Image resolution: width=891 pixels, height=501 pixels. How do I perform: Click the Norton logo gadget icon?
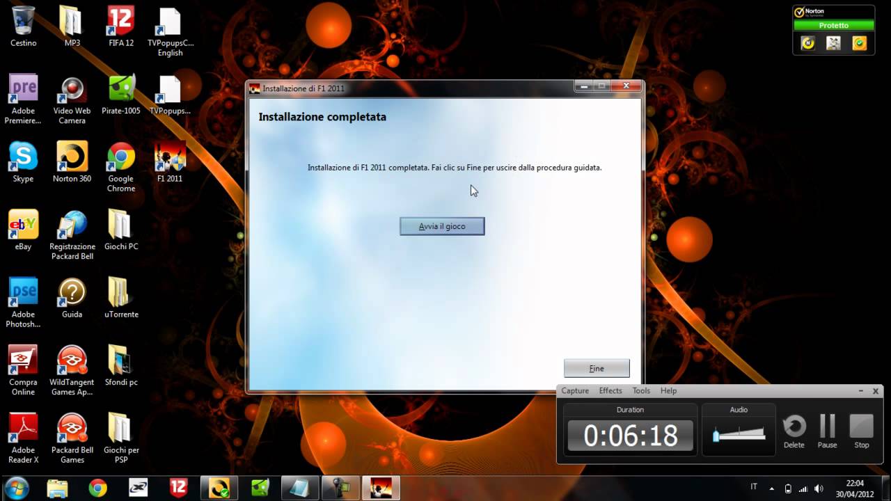tap(807, 43)
